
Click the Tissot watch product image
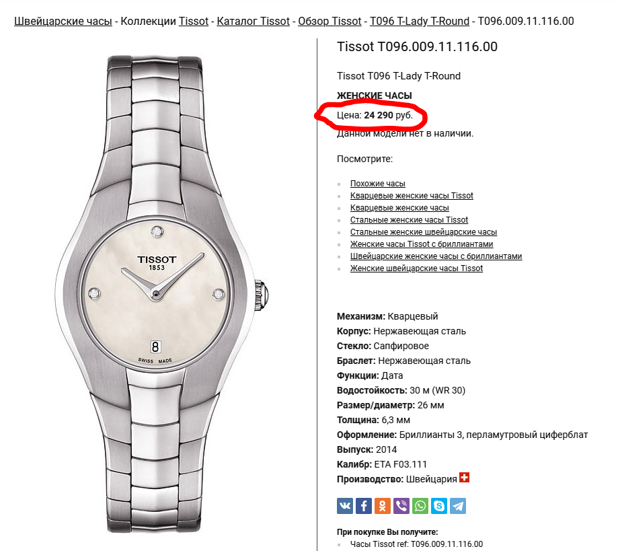pos(161,294)
